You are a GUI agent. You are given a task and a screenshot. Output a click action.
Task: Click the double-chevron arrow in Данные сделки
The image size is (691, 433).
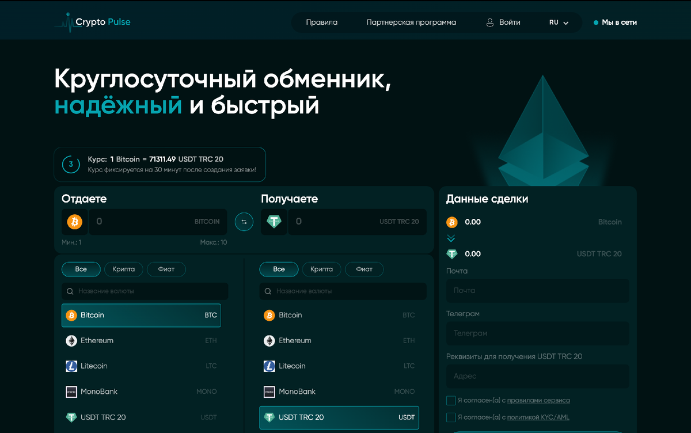pyautogui.click(x=451, y=238)
